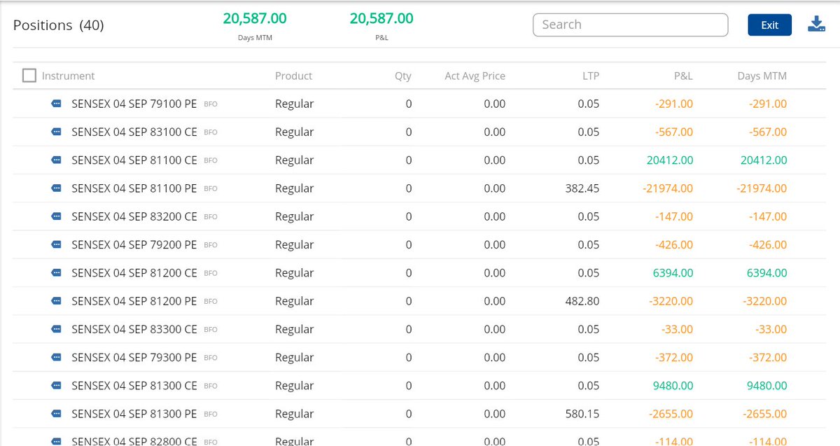Tick the select-all checkbox next to Instrument
This screenshot has width=840, height=446.
click(x=29, y=76)
